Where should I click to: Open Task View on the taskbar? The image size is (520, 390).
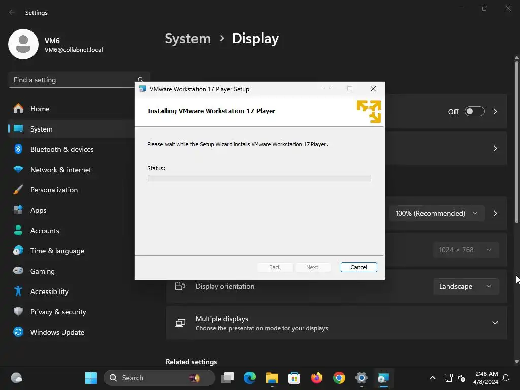(x=227, y=378)
